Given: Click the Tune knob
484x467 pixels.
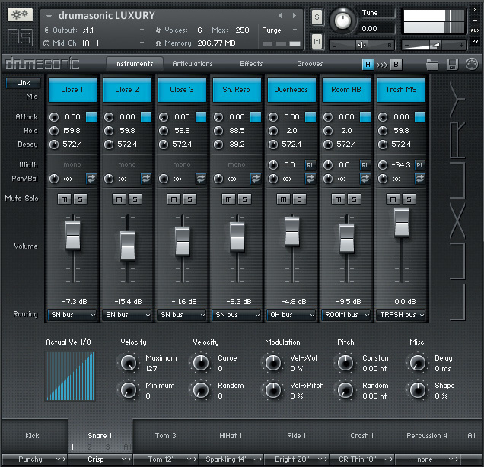Looking at the screenshot, I should (x=342, y=21).
